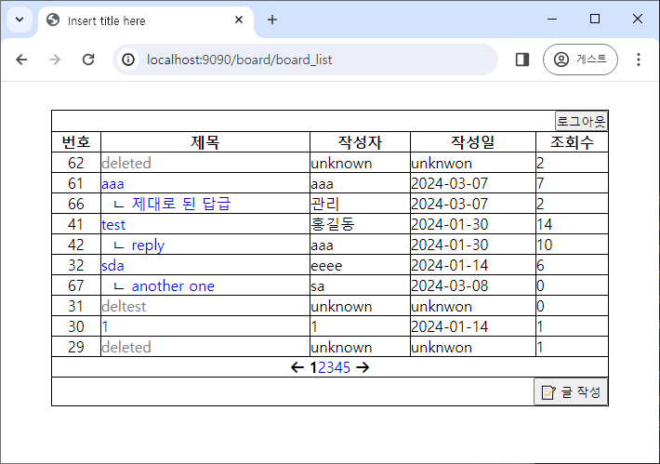660x464 pixels.
Task: Click the 로그아웃 button
Action: pyautogui.click(x=581, y=121)
